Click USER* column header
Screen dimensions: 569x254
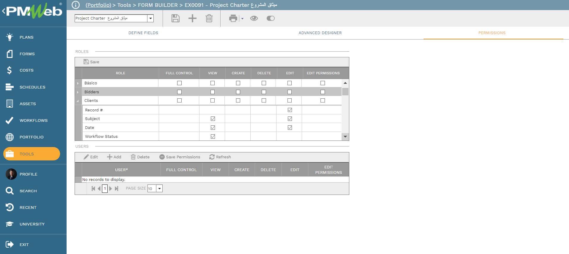click(121, 170)
